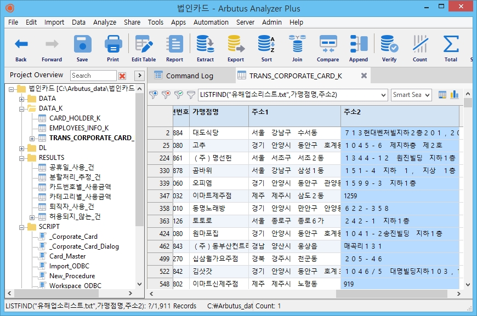This screenshot has width=477, height=316.
Task: Save the project with the Save icon
Action: point(82,48)
